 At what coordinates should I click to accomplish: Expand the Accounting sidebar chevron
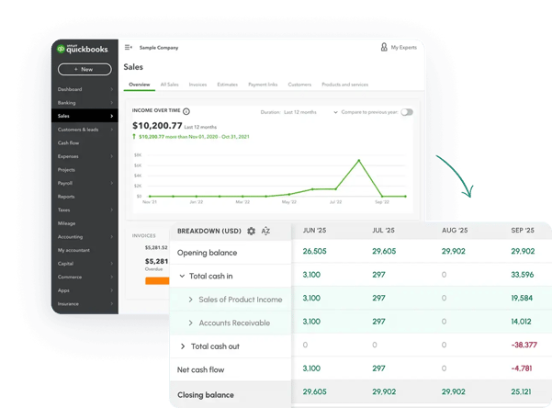pos(112,236)
